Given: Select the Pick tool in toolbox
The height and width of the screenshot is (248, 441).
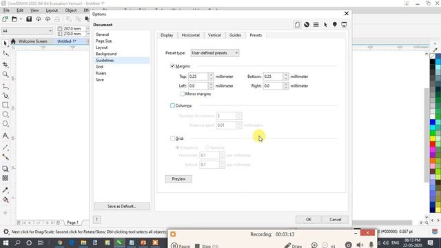Looking at the screenshot, I should pos(6,43).
